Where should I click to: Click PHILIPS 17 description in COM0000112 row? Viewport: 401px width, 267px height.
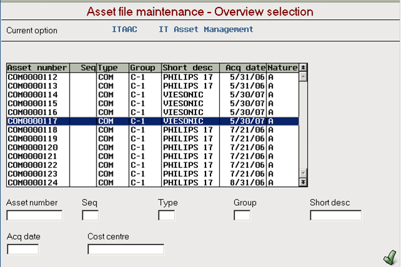click(188, 77)
